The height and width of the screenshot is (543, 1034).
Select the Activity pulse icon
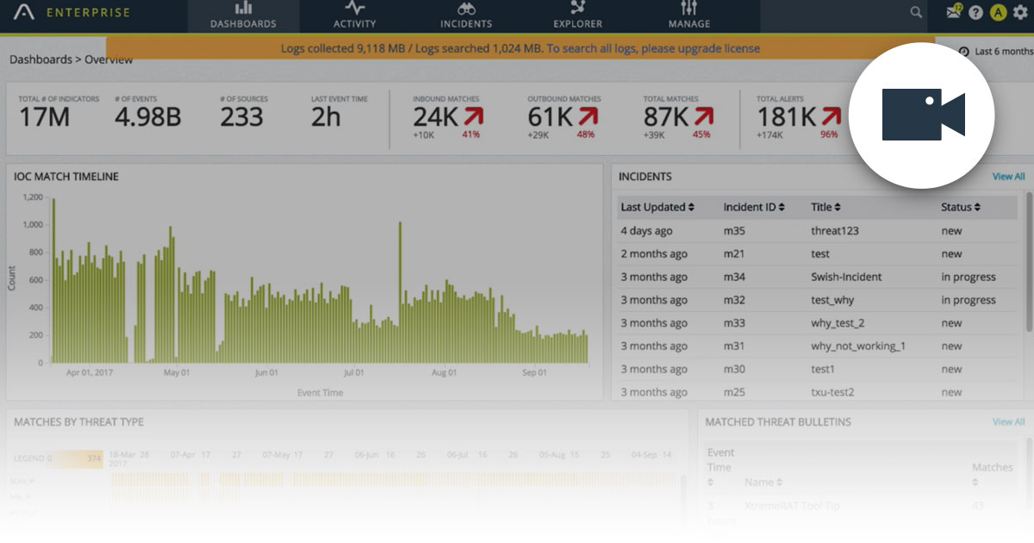coord(354,9)
